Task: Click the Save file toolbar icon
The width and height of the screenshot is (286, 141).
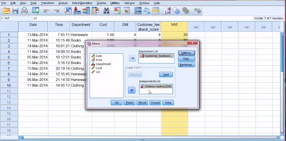Action: (x=15, y=11)
